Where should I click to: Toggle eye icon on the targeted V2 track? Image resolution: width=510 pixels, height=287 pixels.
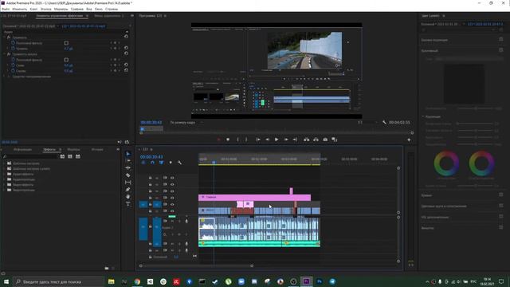[x=172, y=204]
